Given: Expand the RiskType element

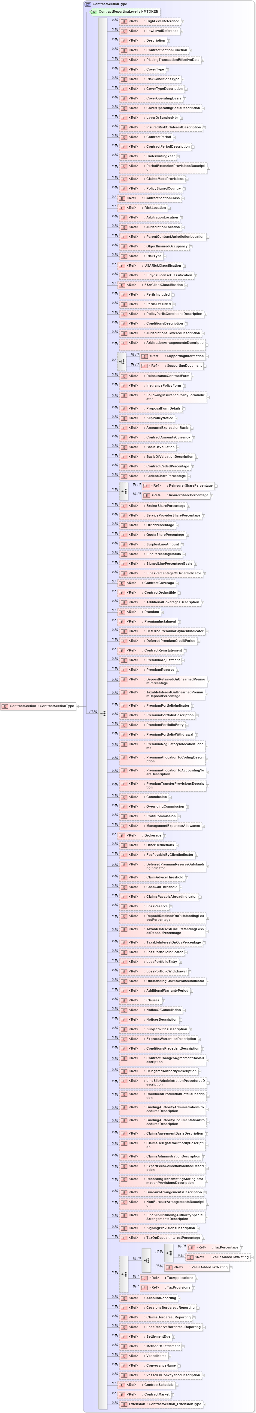Looking at the screenshot, I should click(166, 256).
